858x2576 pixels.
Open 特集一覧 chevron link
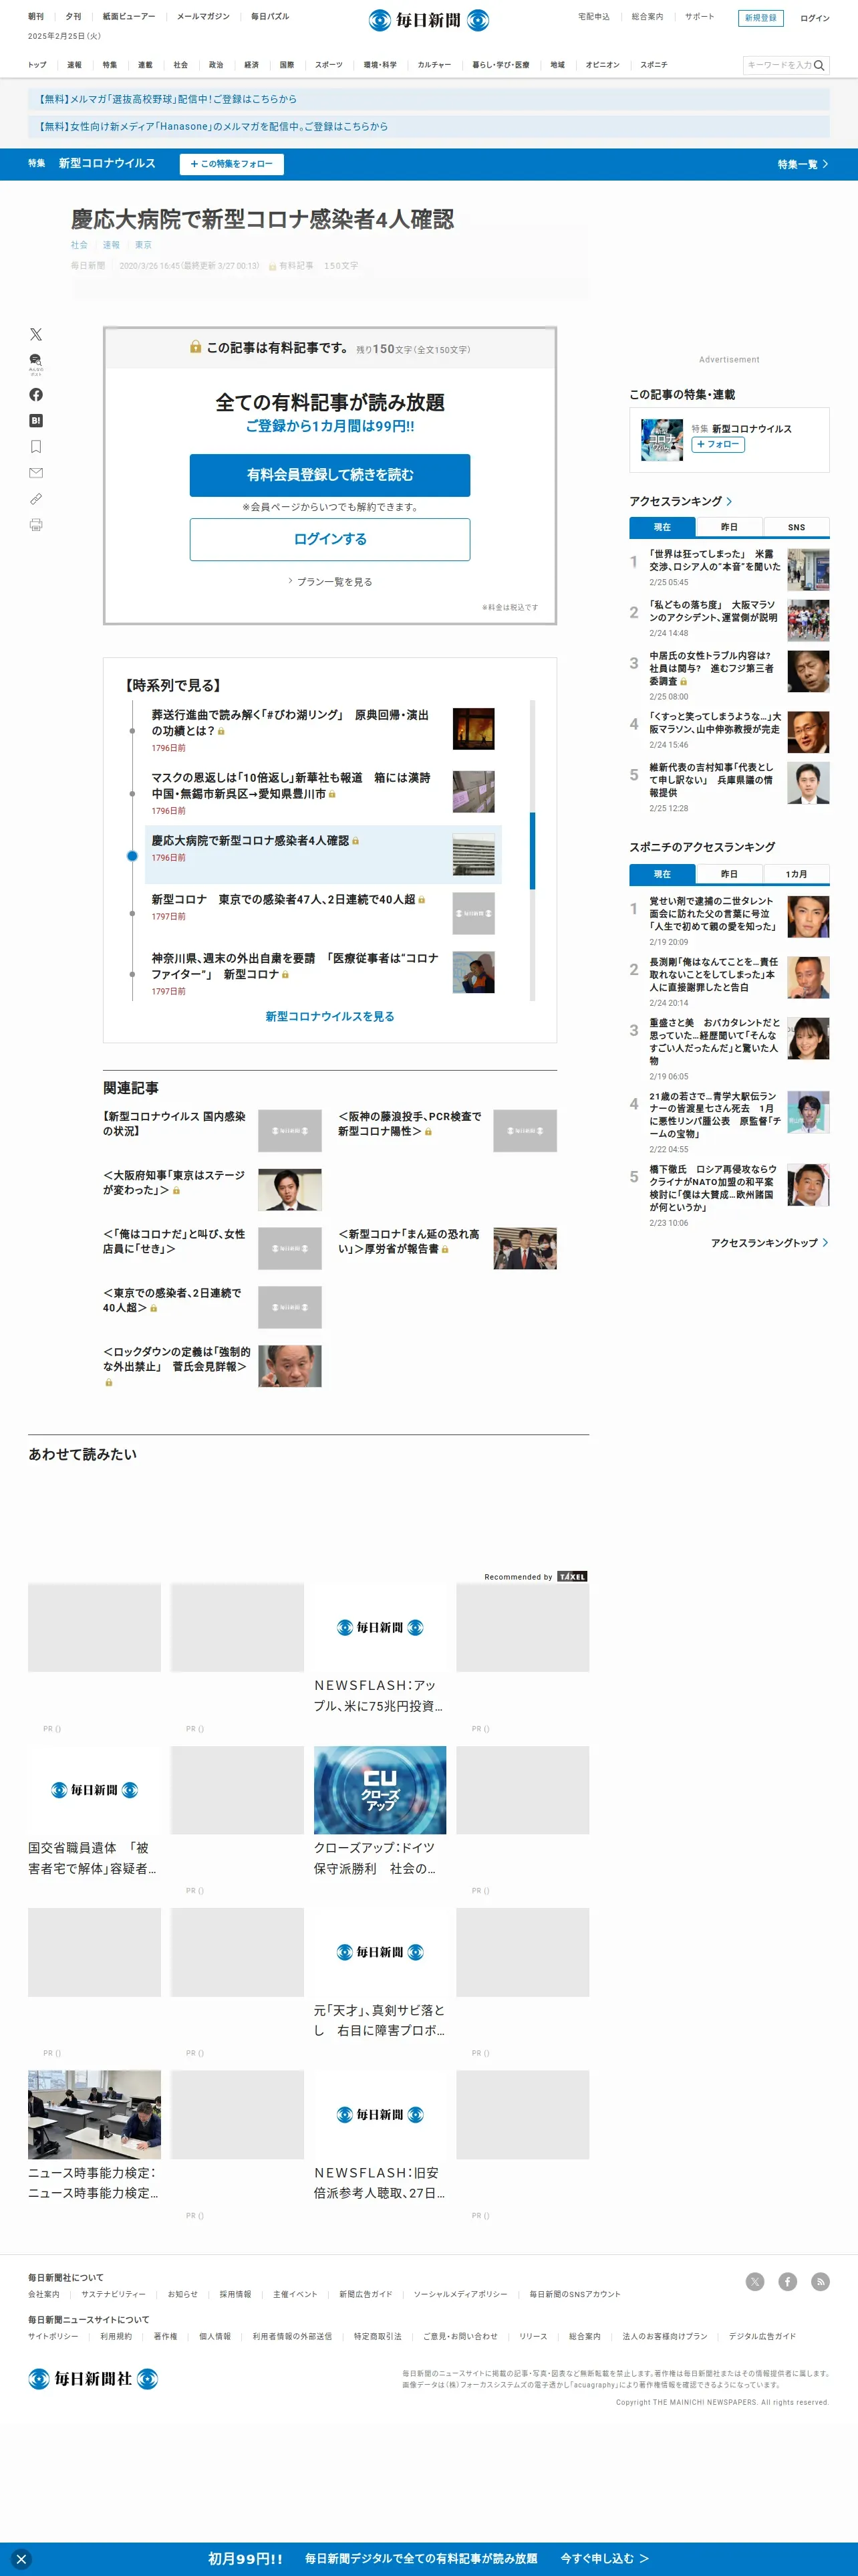point(803,164)
